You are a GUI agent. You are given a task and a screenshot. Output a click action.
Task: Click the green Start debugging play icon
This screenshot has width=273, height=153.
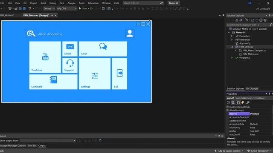pos(80,8)
